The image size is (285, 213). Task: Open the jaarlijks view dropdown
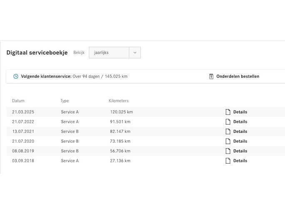click(109, 53)
